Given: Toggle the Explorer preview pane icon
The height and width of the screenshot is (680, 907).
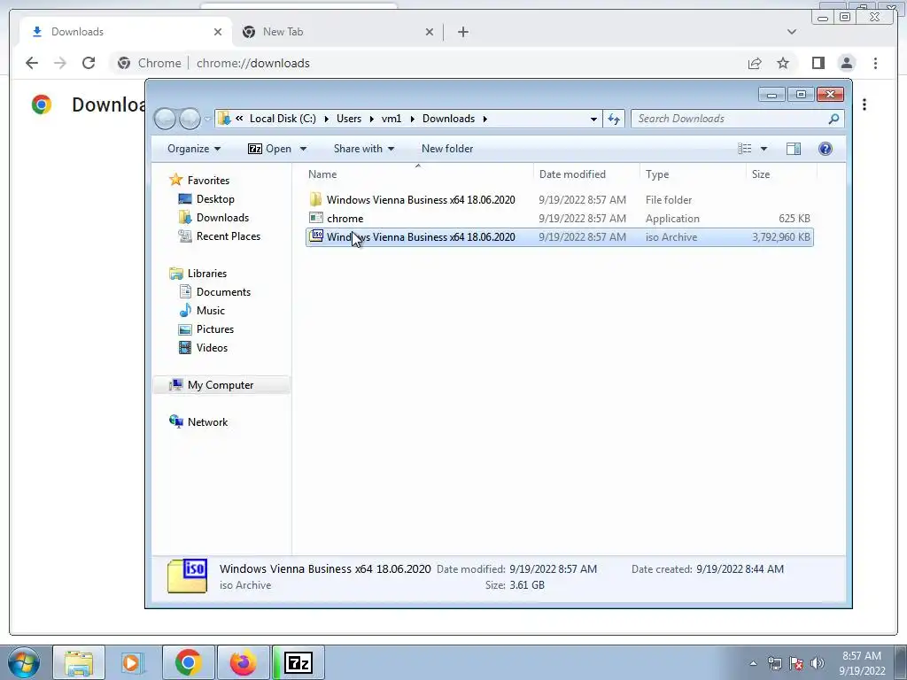Looking at the screenshot, I should 794,149.
